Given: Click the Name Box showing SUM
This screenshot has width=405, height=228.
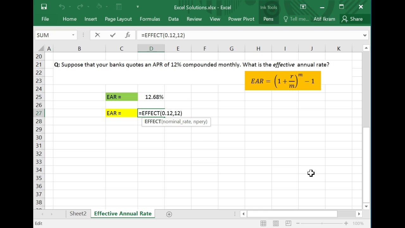Looking at the screenshot, I should [x=53, y=35].
